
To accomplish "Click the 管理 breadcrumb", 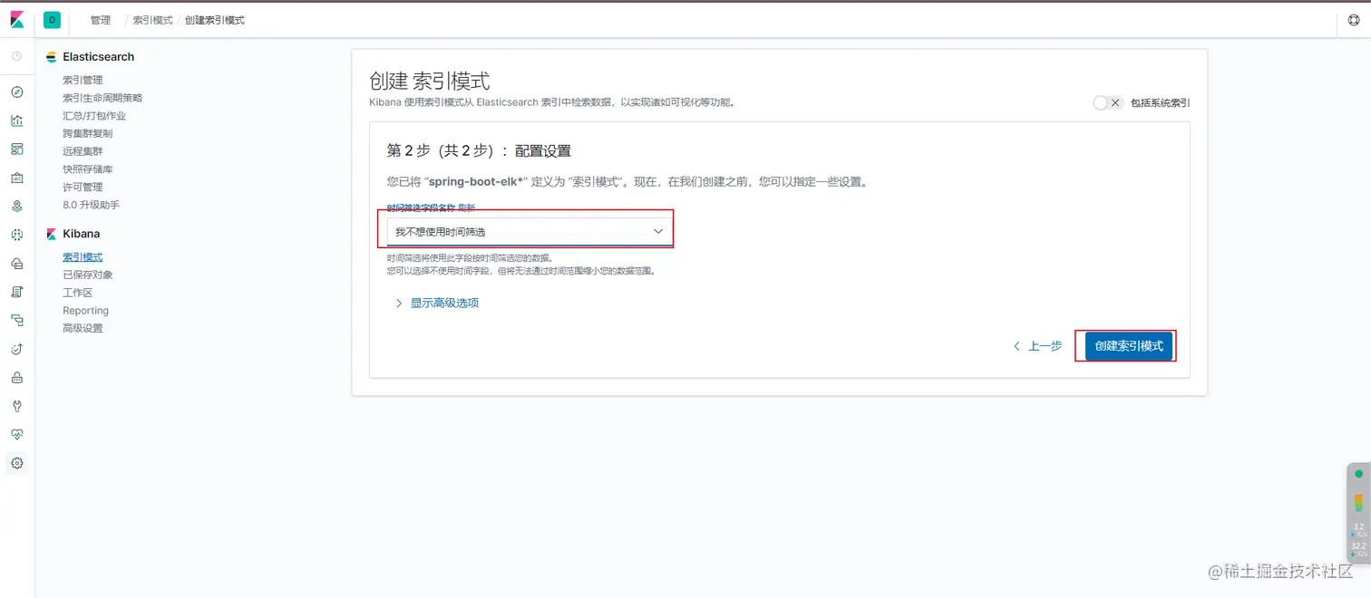I will point(101,20).
